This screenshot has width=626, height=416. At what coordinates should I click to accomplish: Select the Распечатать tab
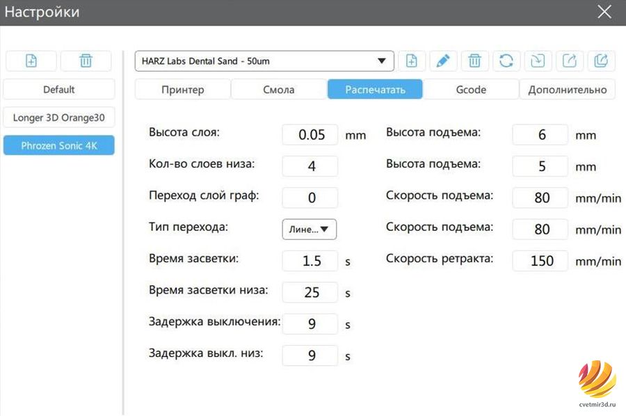376,90
